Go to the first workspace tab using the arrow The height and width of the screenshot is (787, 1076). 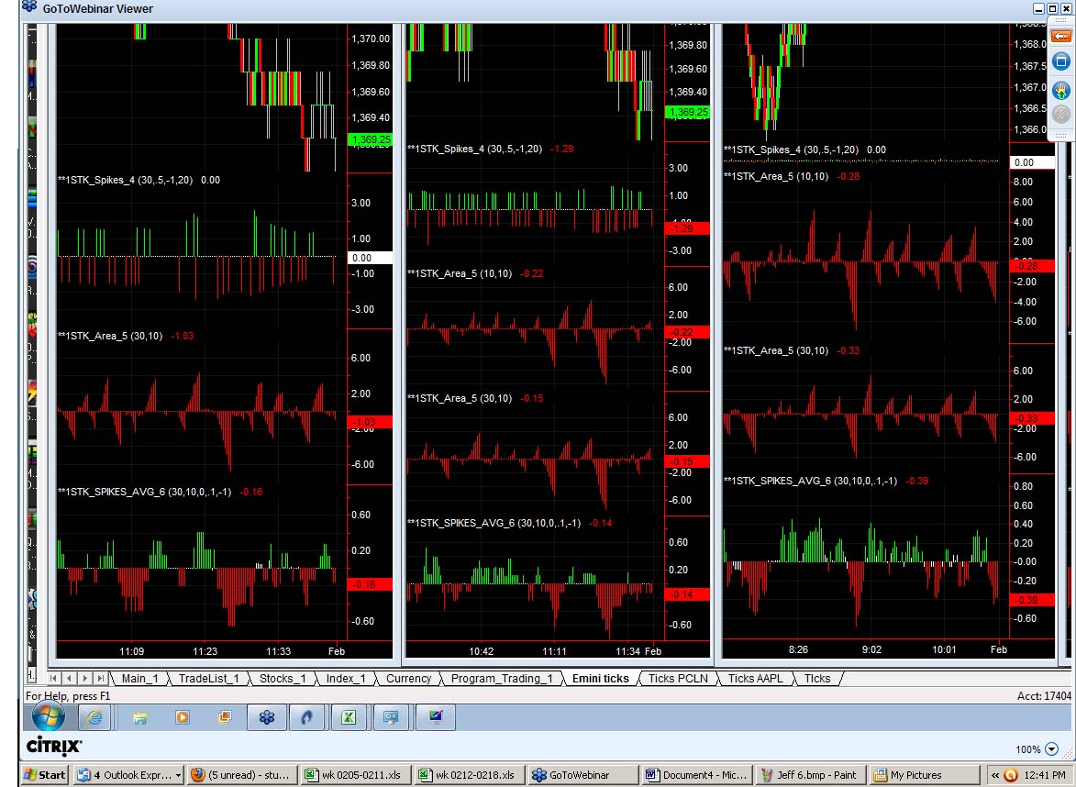(53, 679)
